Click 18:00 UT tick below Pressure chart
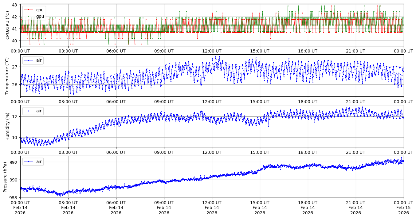Viewport: 416px width, 218px height. click(308, 203)
